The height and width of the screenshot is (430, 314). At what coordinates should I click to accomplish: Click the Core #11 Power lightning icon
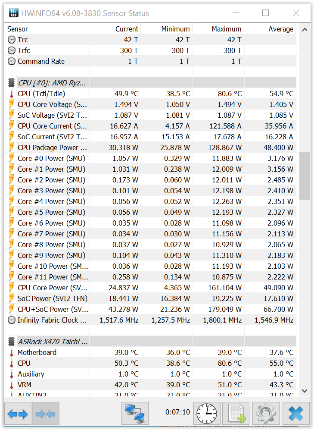point(12,277)
